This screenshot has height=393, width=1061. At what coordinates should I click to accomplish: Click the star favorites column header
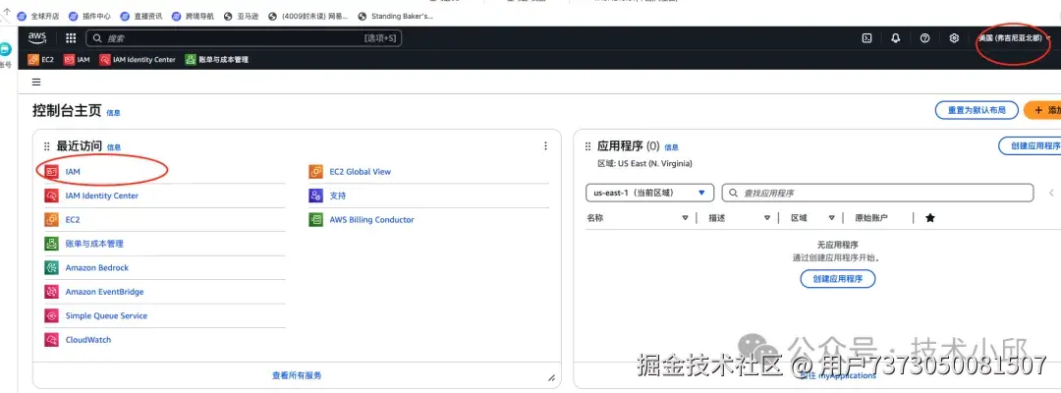pos(929,218)
